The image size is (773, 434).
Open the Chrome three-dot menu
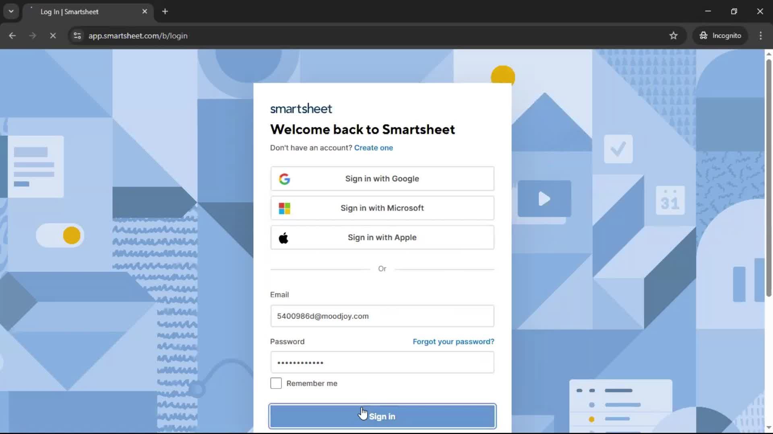pyautogui.click(x=761, y=35)
